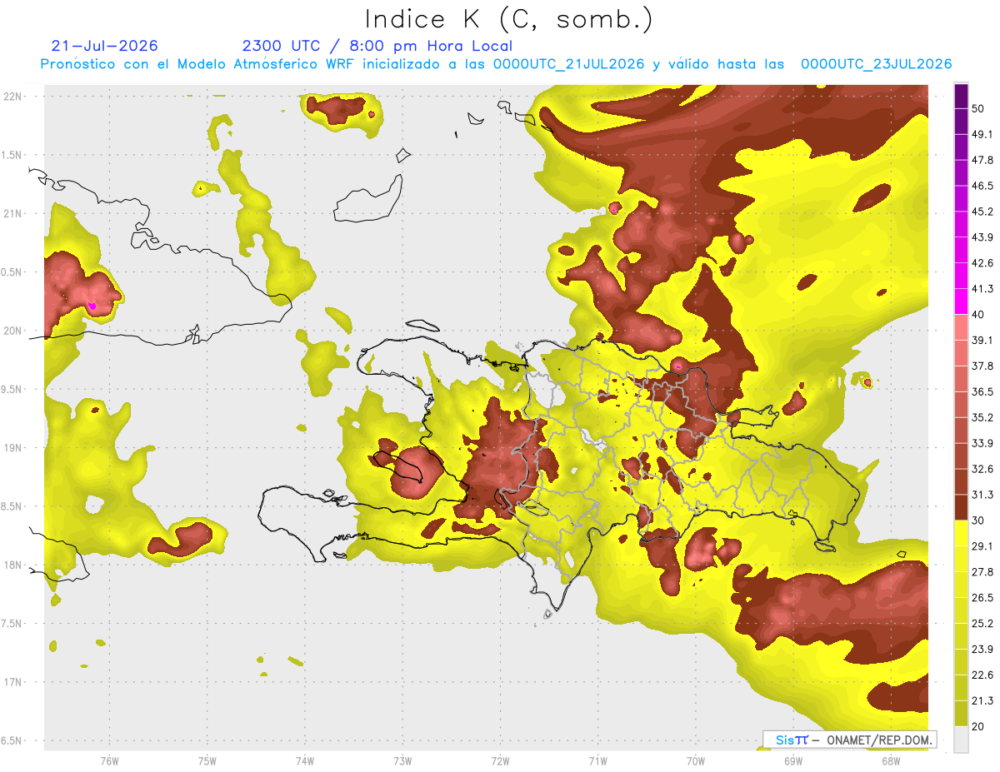
Task: Click the '74W' longitude label
Action: 304,760
